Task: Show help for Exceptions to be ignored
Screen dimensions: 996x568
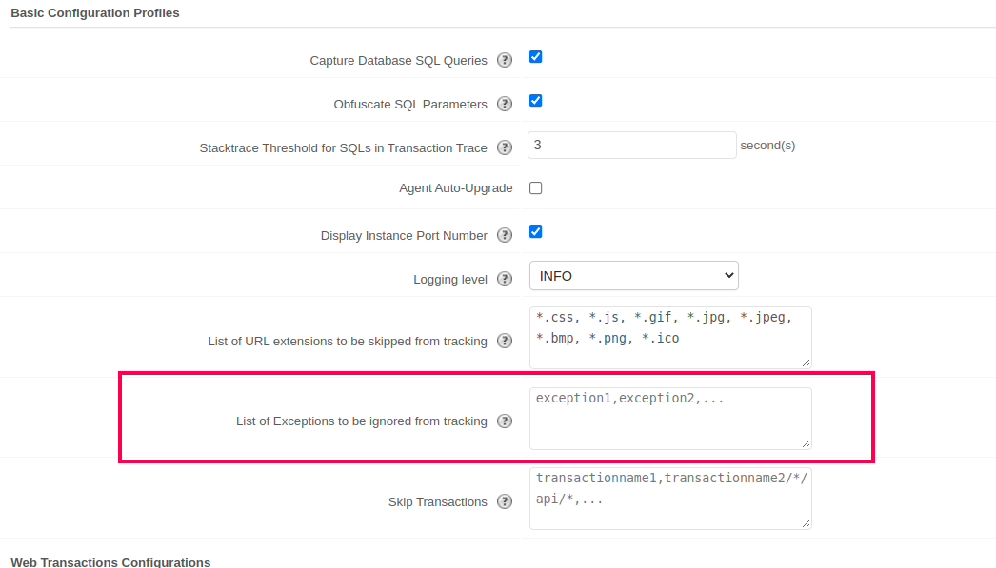Action: point(505,421)
